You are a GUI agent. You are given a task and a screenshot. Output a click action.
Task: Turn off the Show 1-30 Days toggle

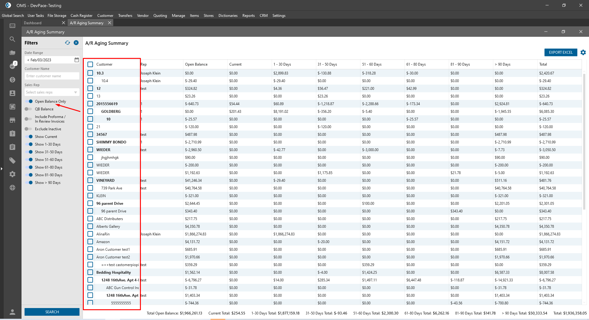29,144
